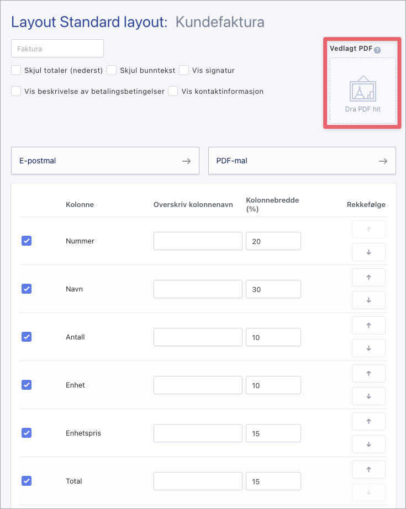Open the PDF-mal section
The image size is (406, 509).
click(302, 161)
